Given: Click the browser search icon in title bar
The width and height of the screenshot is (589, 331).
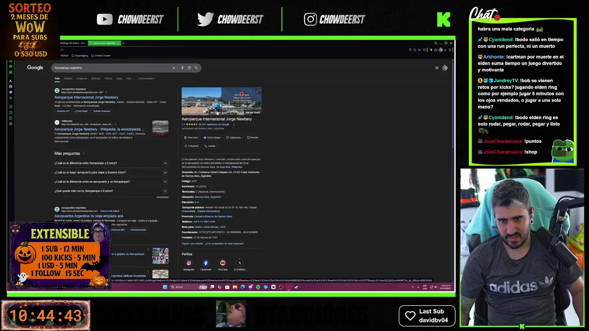Looking at the screenshot, I should tap(435, 43).
